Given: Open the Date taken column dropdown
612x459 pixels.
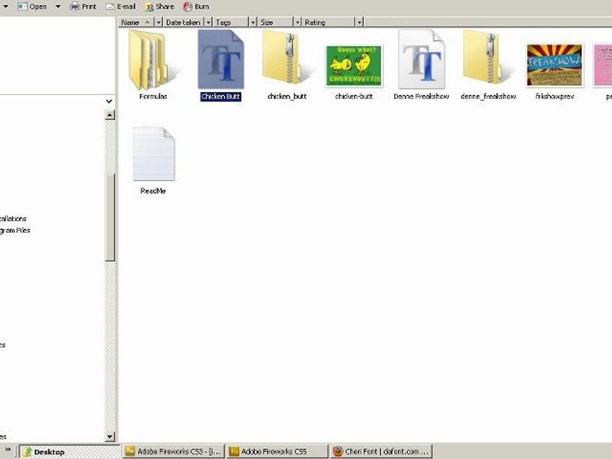Looking at the screenshot, I should coord(208,22).
